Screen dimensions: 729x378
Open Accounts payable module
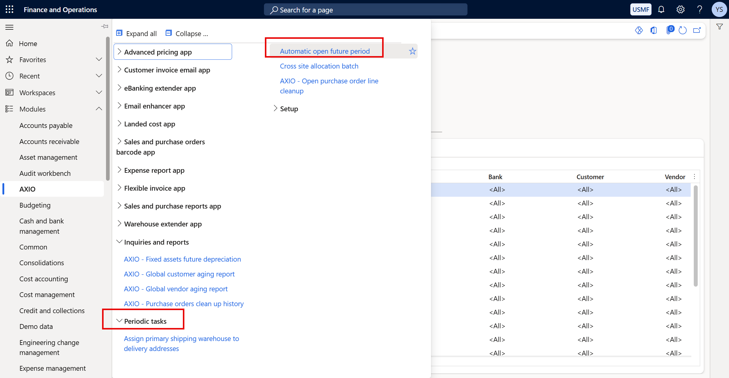click(x=46, y=125)
